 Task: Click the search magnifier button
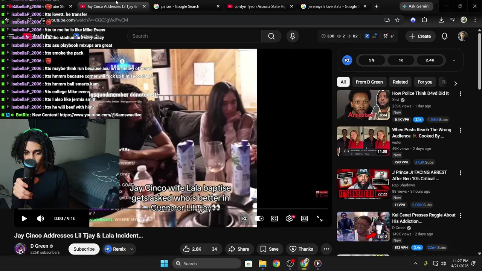(271, 36)
